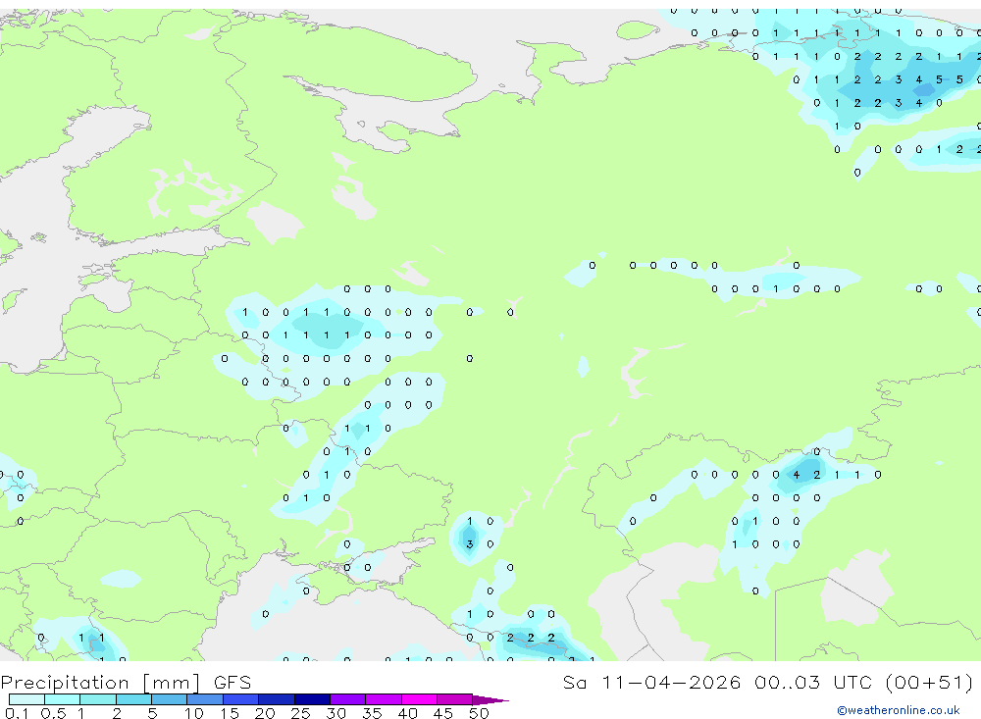Click the legend scale label '0.5'
This screenshot has width=981, height=719.
tap(53, 713)
